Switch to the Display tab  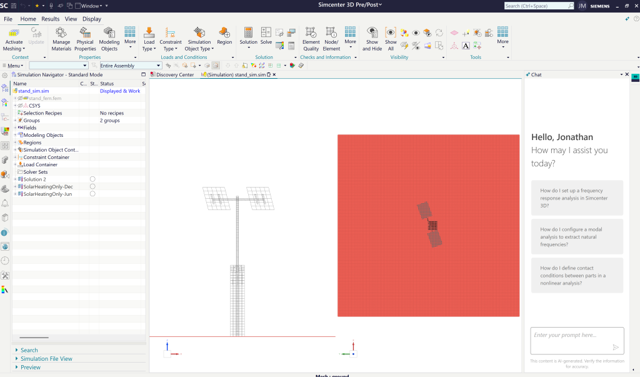[92, 19]
